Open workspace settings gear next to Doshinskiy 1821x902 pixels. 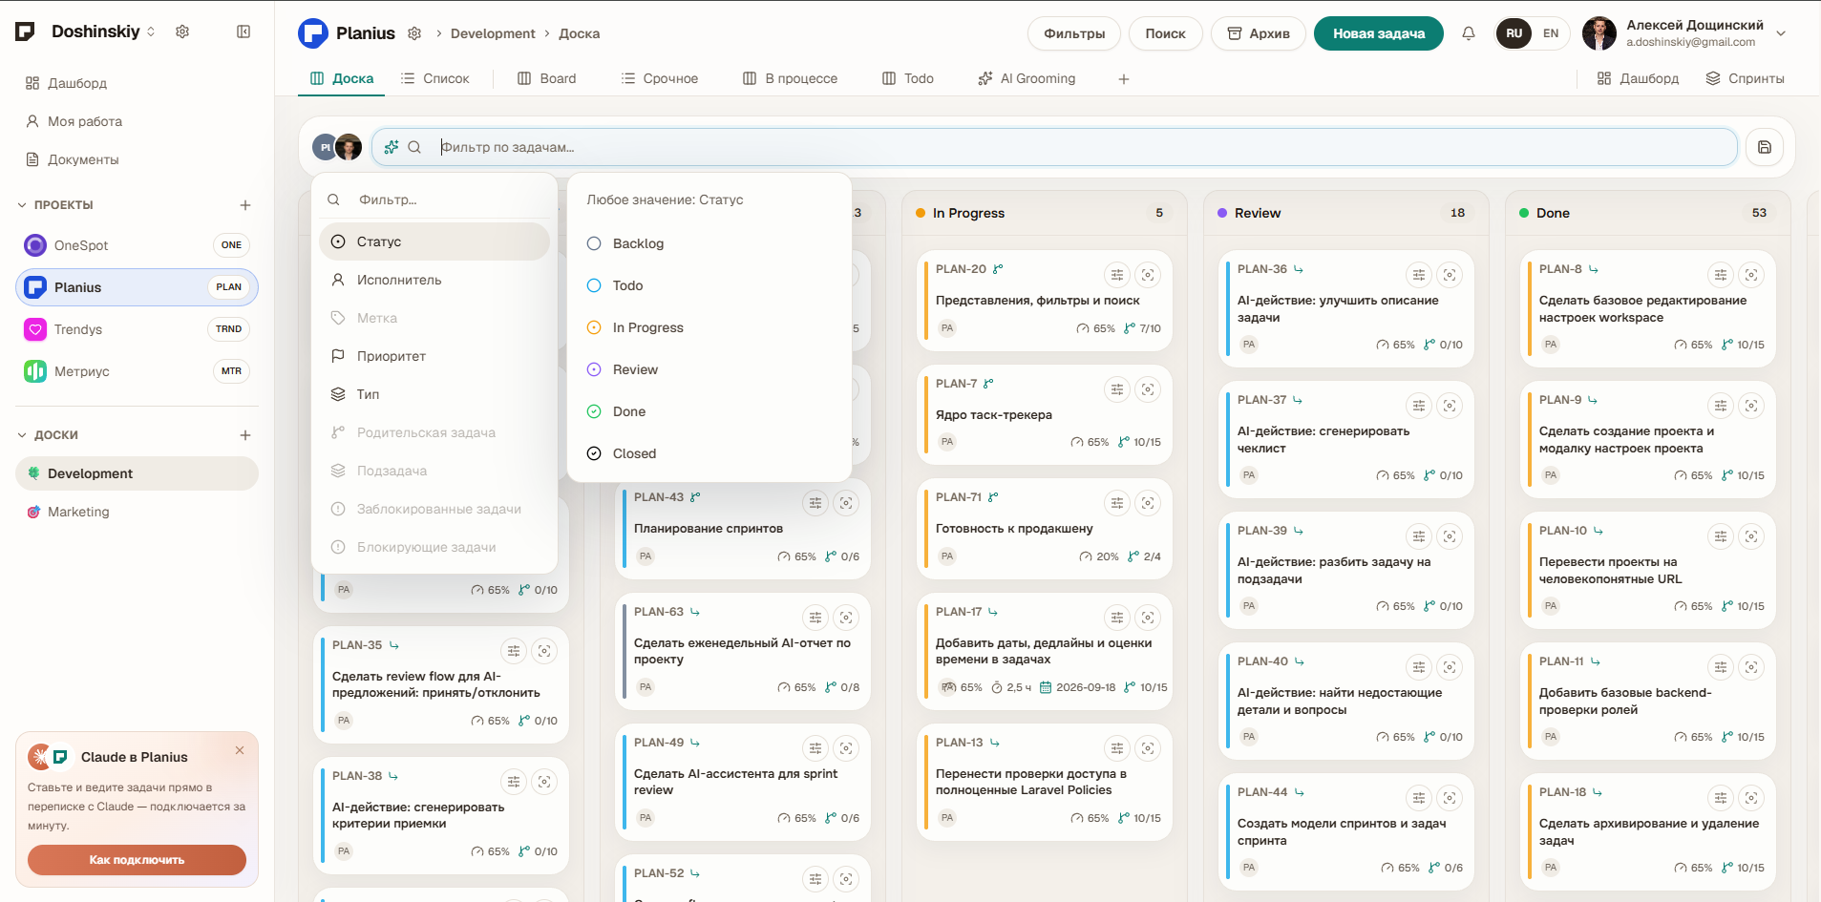[182, 31]
